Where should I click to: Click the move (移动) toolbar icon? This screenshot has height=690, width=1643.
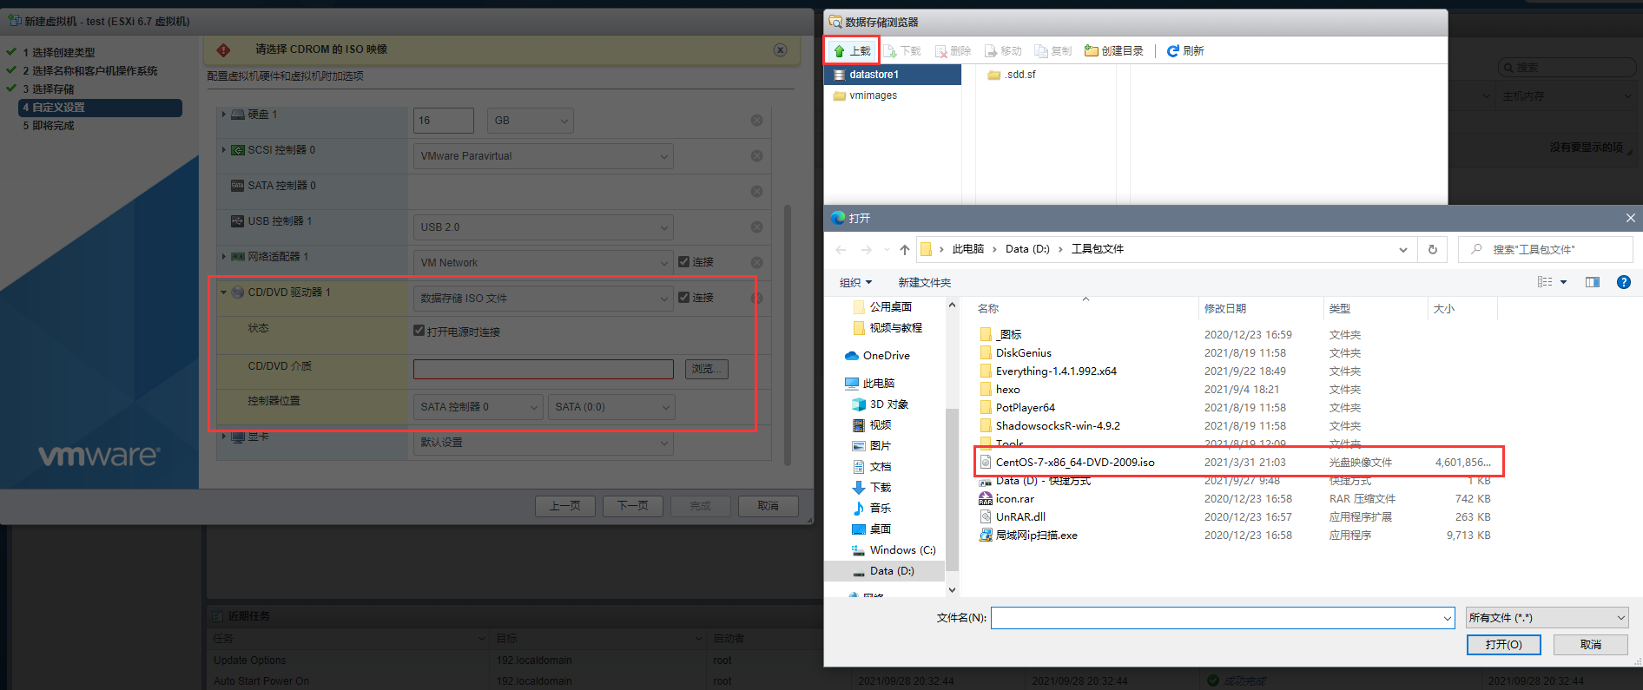pyautogui.click(x=1003, y=51)
